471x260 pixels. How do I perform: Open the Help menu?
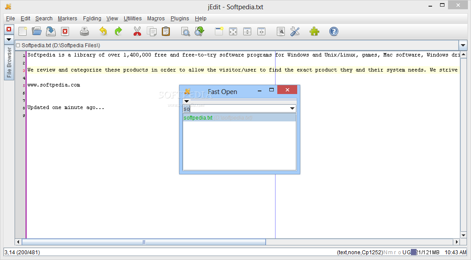(201, 19)
